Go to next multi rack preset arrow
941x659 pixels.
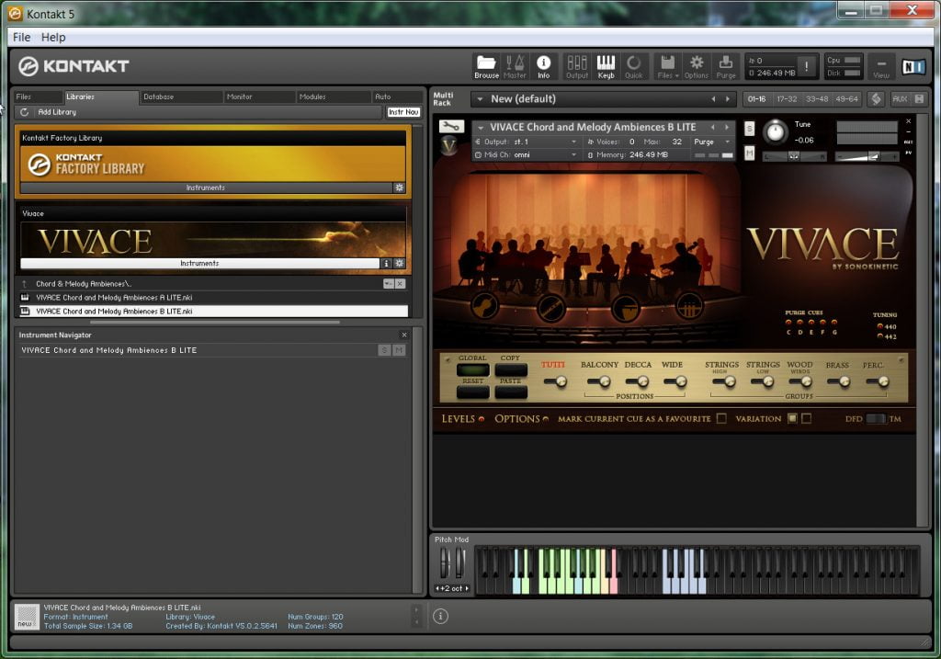point(728,99)
